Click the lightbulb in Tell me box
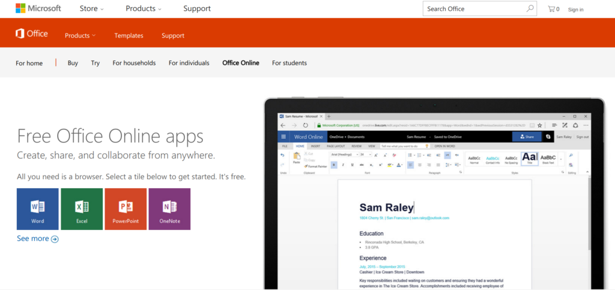 click(x=427, y=146)
